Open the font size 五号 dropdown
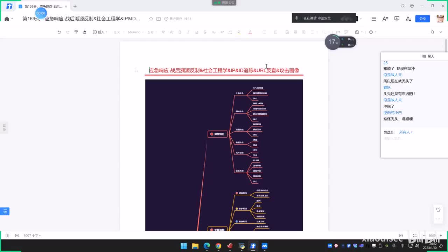 coord(152,32)
